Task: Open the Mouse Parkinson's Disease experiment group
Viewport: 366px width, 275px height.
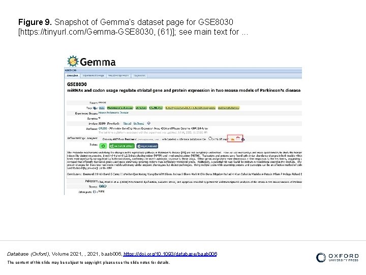Action: (x=113, y=113)
